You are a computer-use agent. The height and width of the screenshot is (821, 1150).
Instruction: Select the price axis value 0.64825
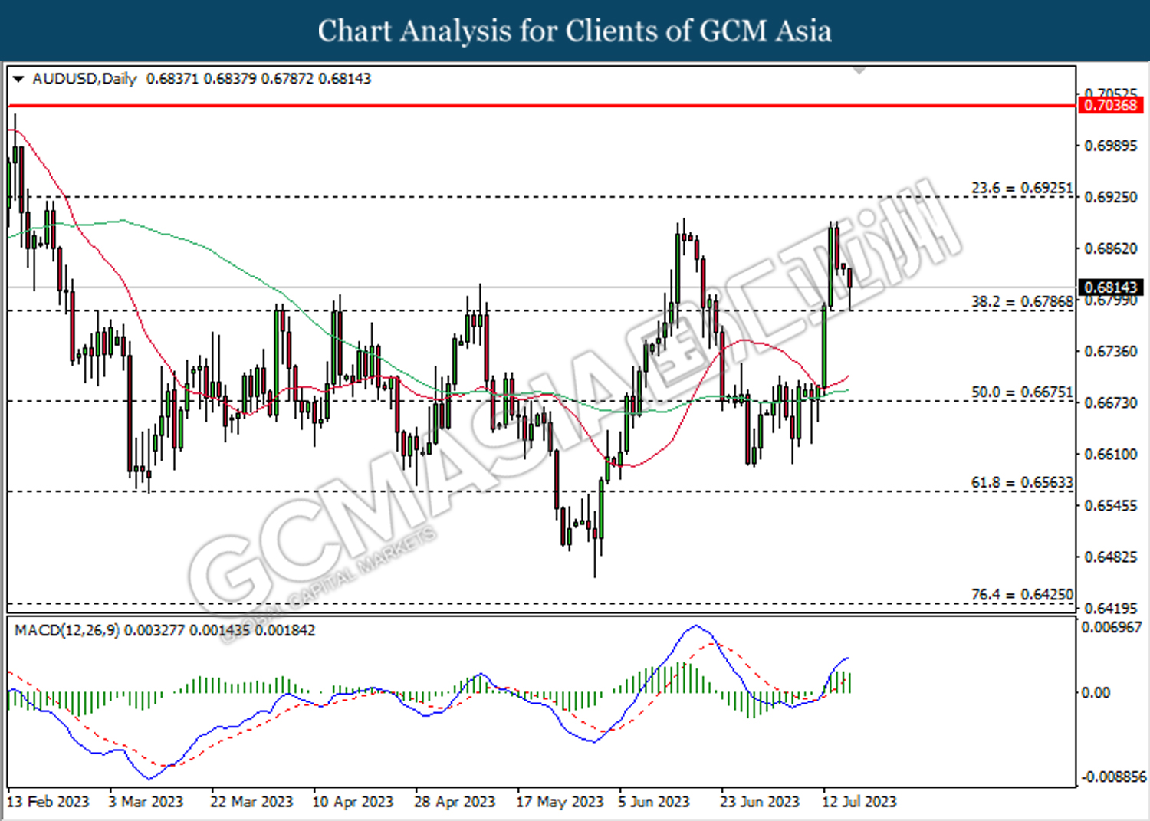click(1111, 557)
